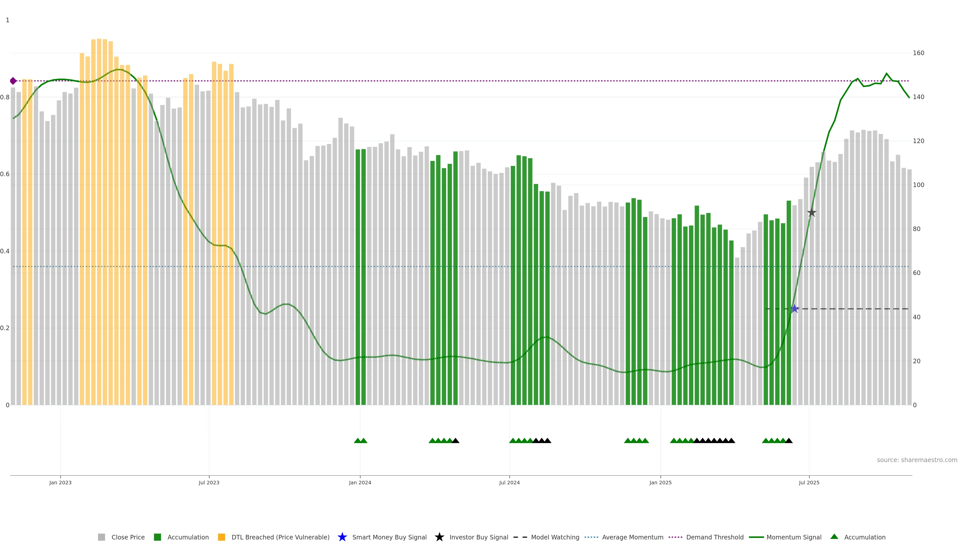Click the black Investor Buy Signal star on chart

point(812,213)
